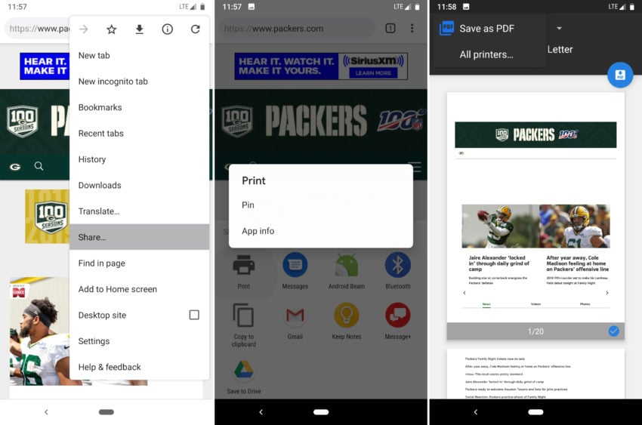Open Bookmarks from the menu

pos(139,107)
